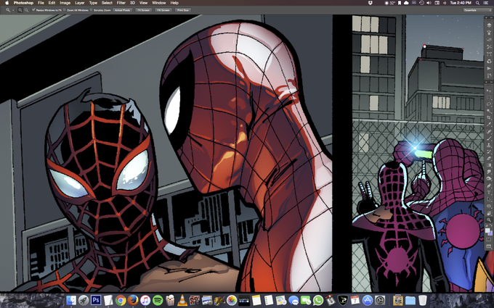The height and width of the screenshot is (308, 494).
Task: Select the Zoom In mode button
Action: click(x=20, y=10)
